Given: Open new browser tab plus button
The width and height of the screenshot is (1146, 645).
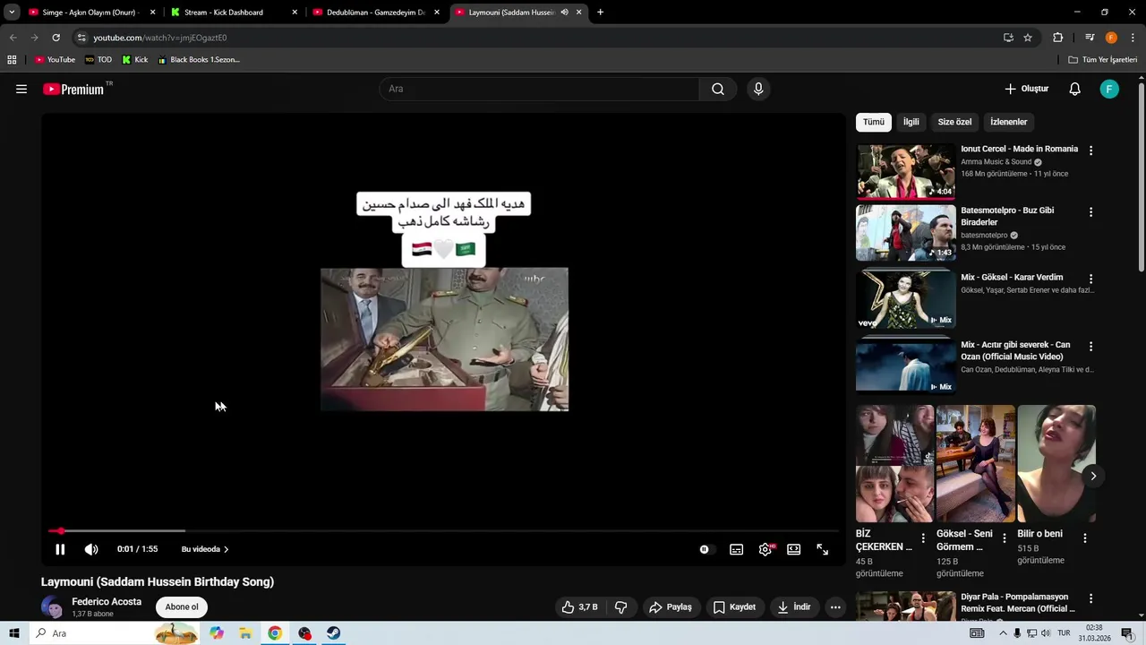Looking at the screenshot, I should point(600,13).
